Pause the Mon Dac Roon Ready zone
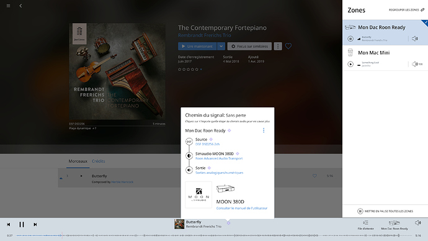 coord(350,39)
